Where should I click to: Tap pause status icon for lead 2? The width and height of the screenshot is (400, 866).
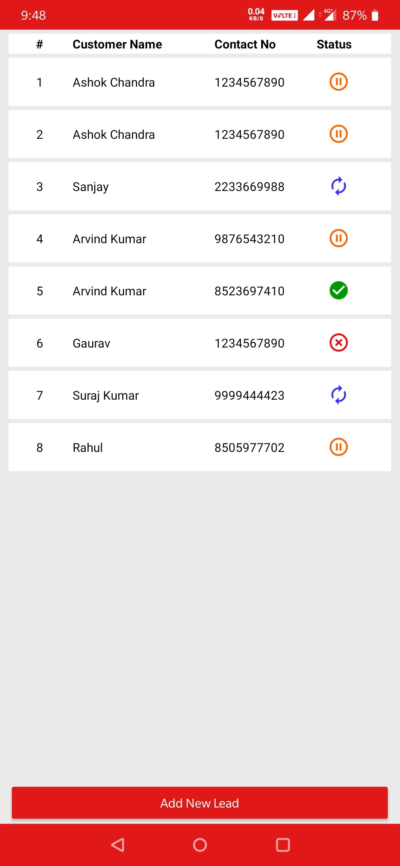339,134
